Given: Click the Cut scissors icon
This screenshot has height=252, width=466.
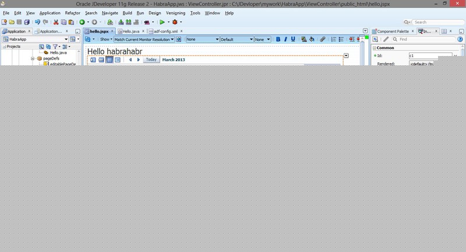Looking at the screenshot, I should click(56, 22).
